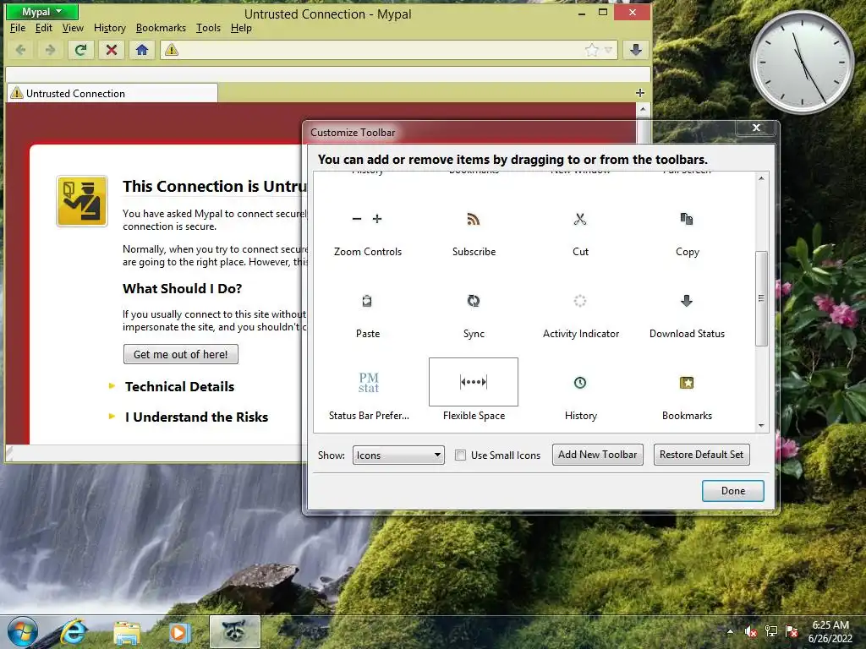Click Restore Default Set button
The height and width of the screenshot is (649, 866).
pos(701,455)
